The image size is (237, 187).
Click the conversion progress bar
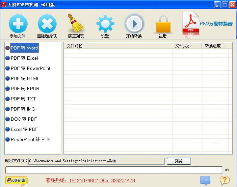(x=114, y=170)
